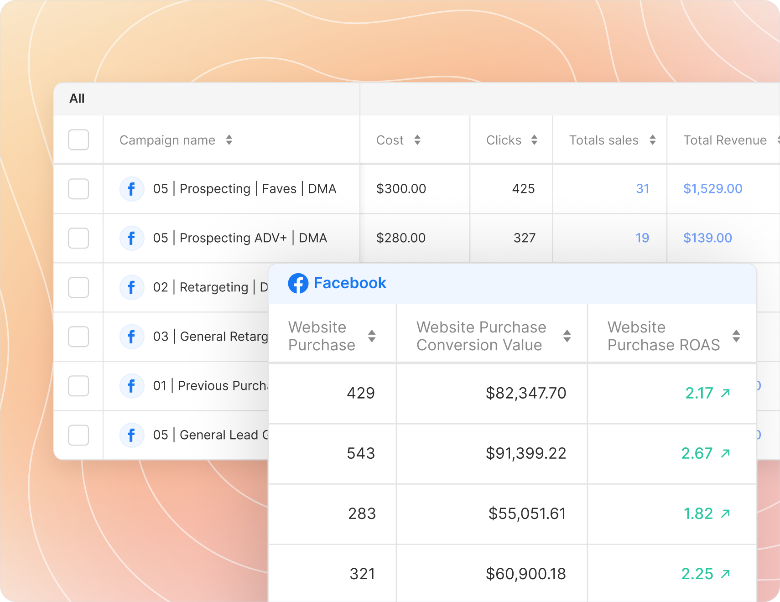This screenshot has width=780, height=602.
Task: Select the checkbox on the General Lead row
Action: tap(78, 435)
